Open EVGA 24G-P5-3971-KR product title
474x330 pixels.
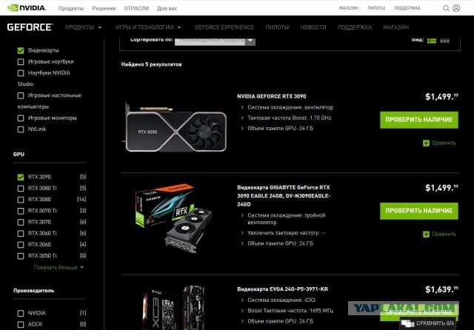tap(282, 289)
